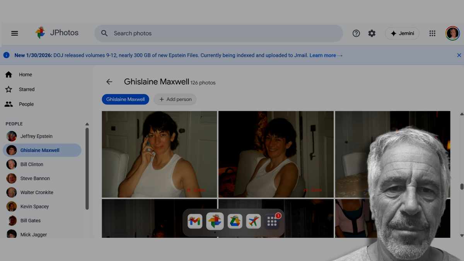Click the JPhotos pinwheel logo
Image resolution: width=464 pixels, height=261 pixels.
point(40,33)
